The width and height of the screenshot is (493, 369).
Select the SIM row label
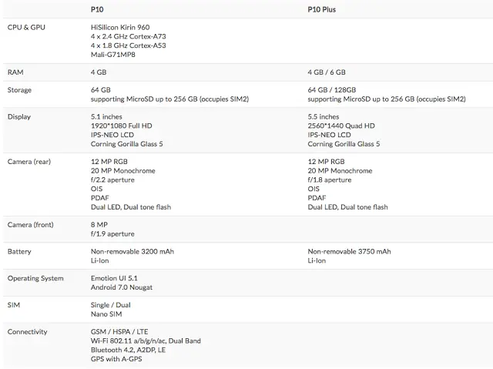pyautogui.click(x=14, y=305)
